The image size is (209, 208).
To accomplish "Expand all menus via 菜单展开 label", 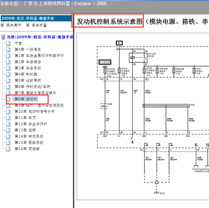I will pyautogui.click(x=13, y=25).
